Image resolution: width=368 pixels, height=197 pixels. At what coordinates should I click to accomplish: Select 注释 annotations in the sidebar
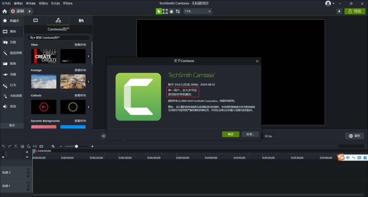(x=12, y=42)
